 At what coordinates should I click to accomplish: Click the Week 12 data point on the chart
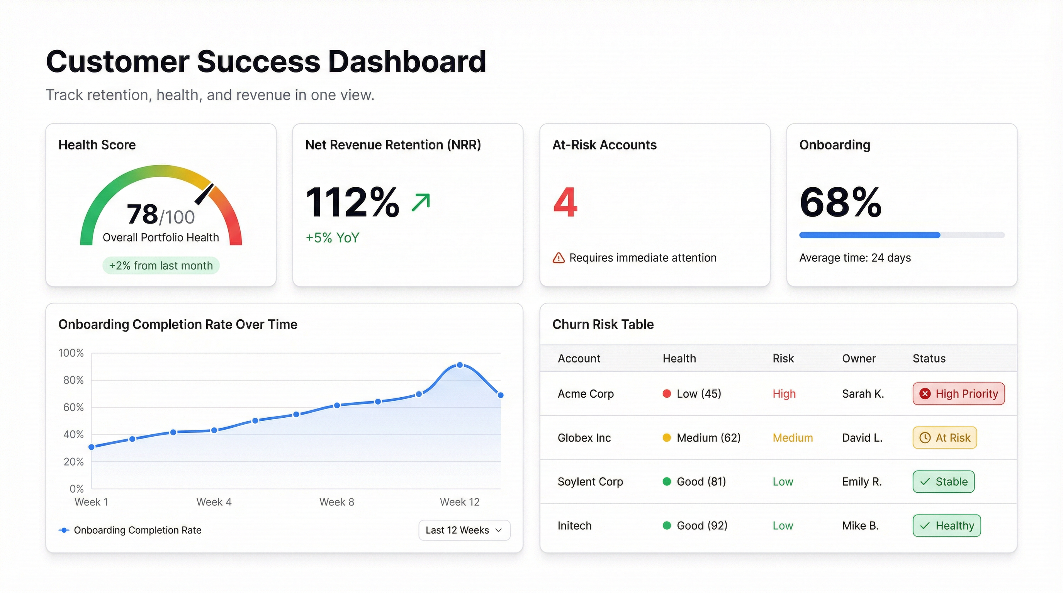[x=459, y=364]
